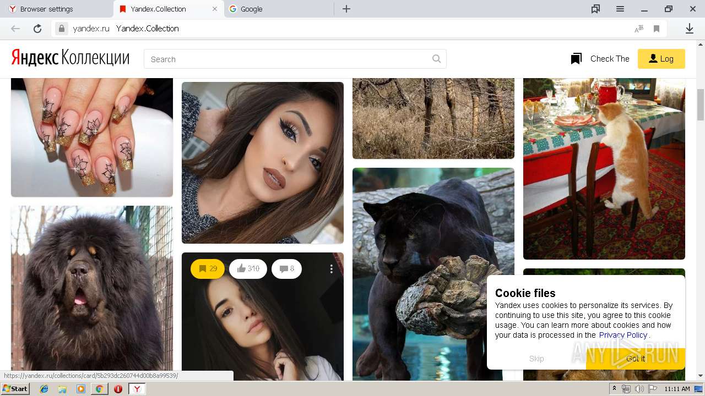Image resolution: width=705 pixels, height=396 pixels.
Task: Open the Windows Start menu
Action: tap(15, 389)
